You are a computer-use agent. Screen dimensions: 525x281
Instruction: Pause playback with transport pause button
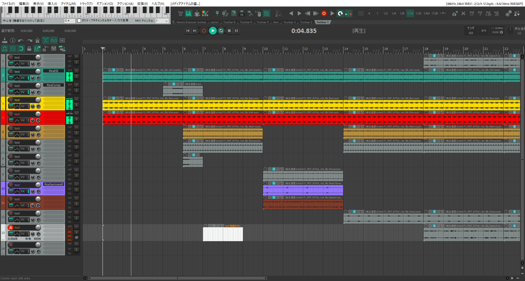(x=236, y=31)
